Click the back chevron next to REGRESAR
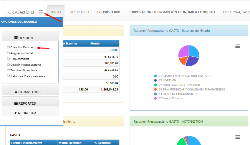The height and width of the screenshot is (145, 250). click(x=16, y=113)
